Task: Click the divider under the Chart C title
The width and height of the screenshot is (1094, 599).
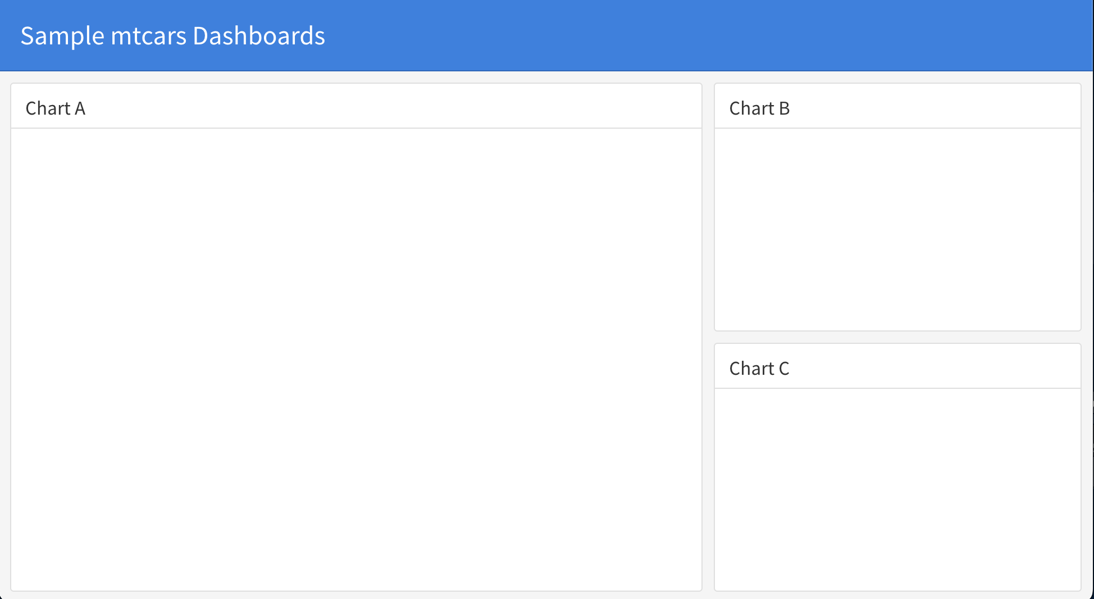Action: tap(897, 387)
